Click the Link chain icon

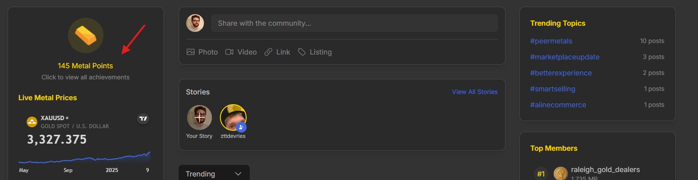(268, 52)
